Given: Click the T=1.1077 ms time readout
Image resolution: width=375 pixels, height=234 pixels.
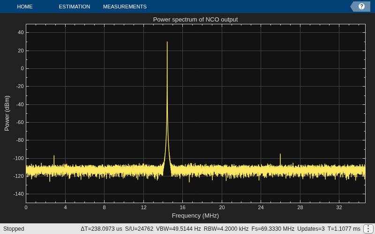Looking at the screenshot, I should pyautogui.click(x=344, y=229).
